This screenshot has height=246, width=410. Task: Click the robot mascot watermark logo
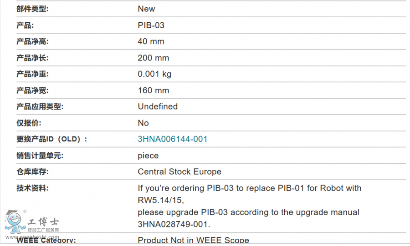(15, 224)
